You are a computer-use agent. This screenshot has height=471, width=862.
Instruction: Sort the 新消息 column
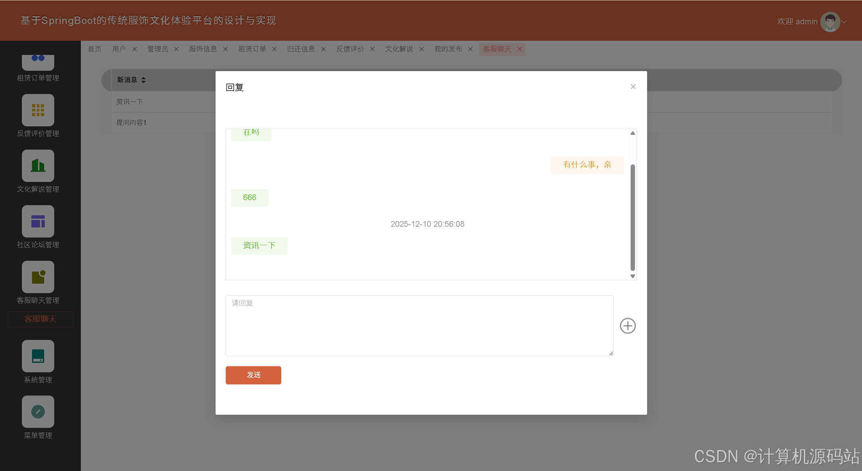143,80
